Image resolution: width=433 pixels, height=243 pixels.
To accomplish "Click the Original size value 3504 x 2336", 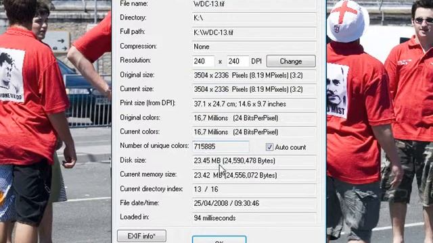I will (x=254, y=76).
